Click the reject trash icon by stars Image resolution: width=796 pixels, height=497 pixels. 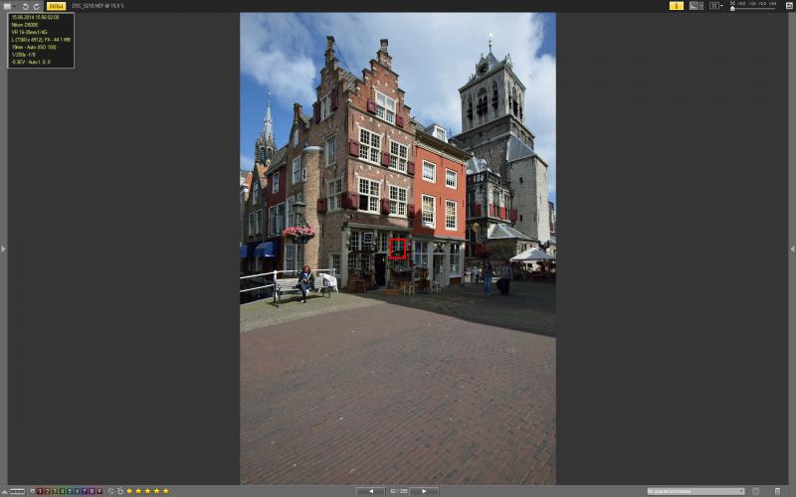pos(120,491)
